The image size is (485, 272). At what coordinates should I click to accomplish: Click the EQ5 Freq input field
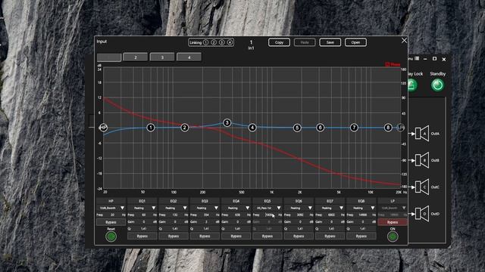click(x=269, y=215)
